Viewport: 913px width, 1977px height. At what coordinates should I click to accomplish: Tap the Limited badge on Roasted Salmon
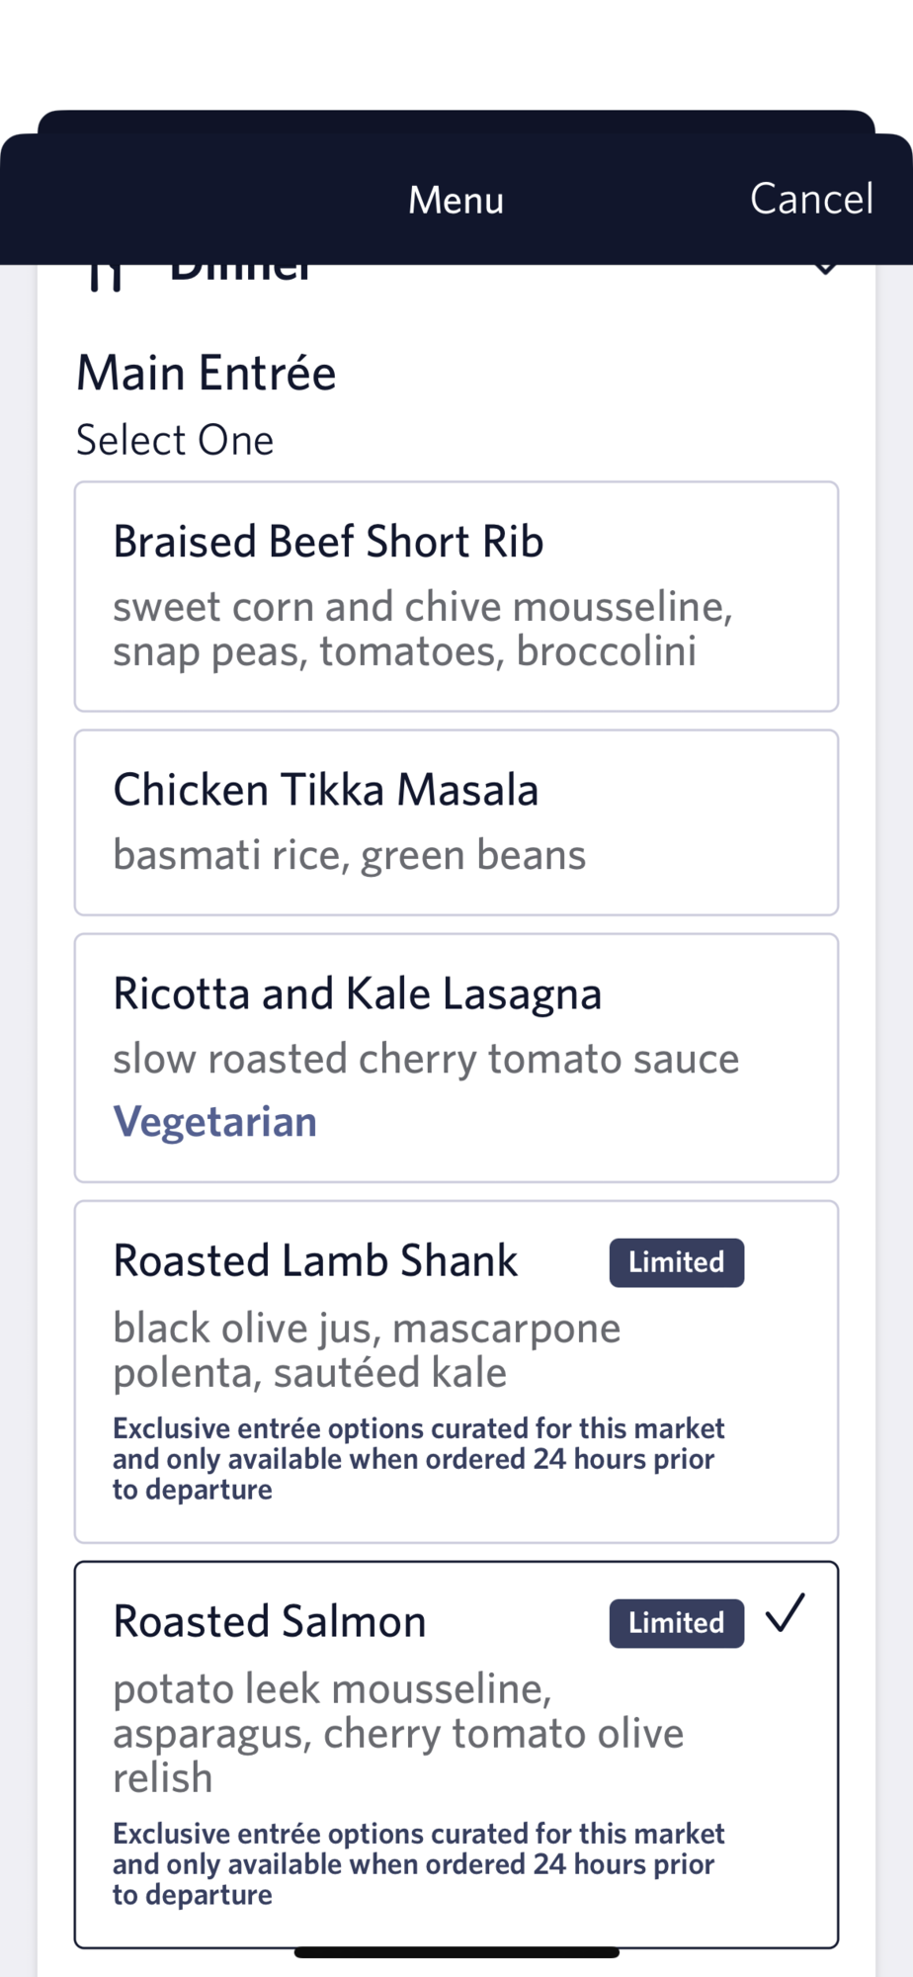(x=677, y=1623)
